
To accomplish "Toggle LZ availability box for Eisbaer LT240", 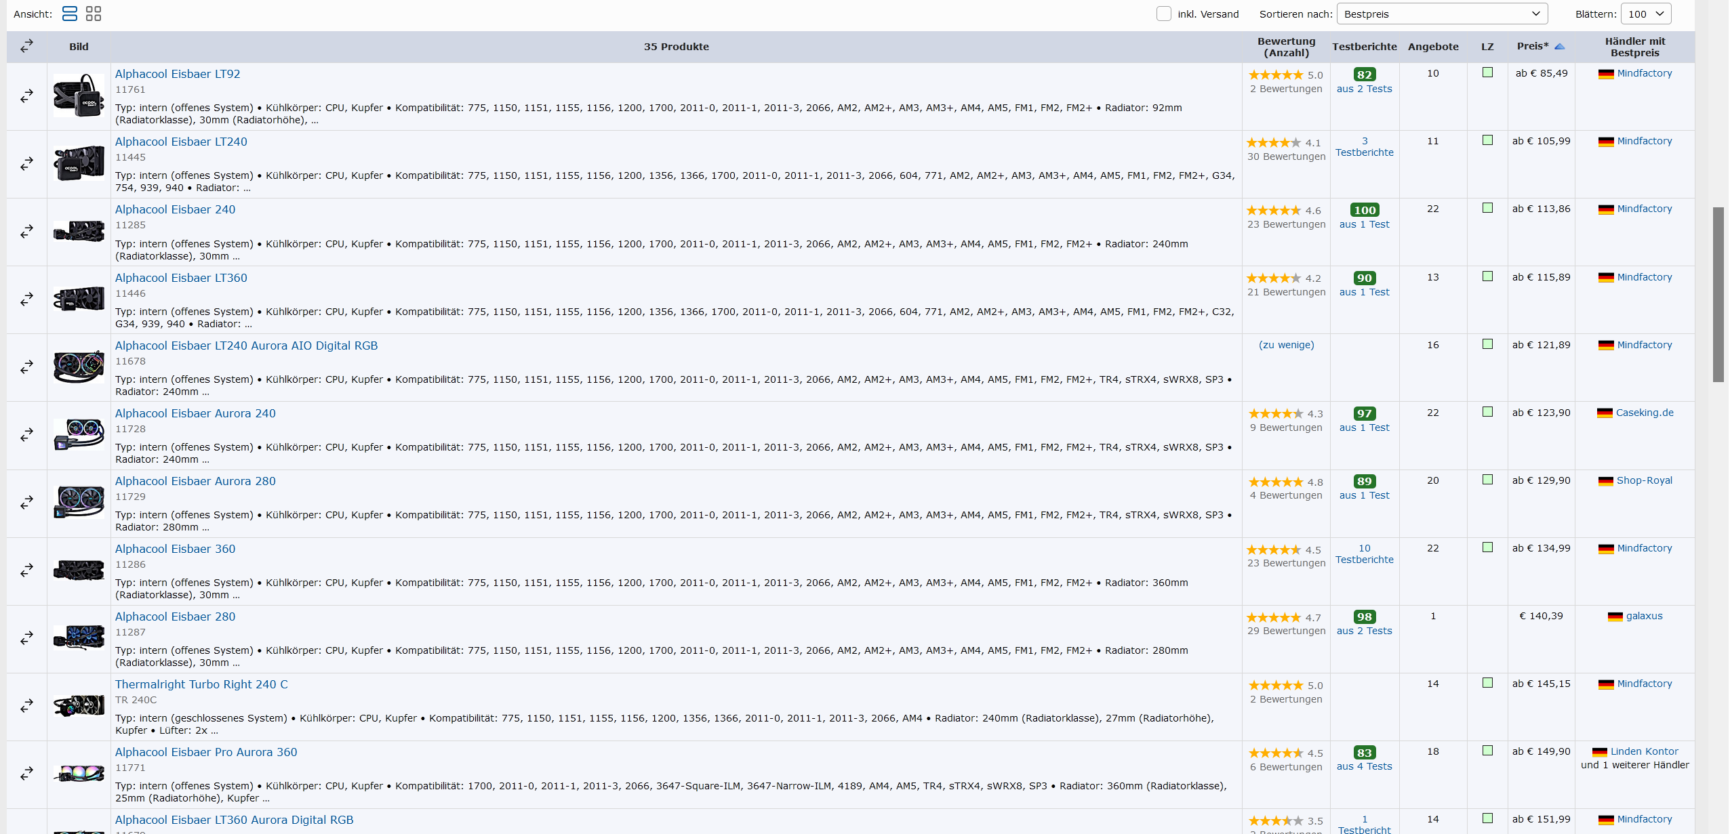I will coord(1487,140).
